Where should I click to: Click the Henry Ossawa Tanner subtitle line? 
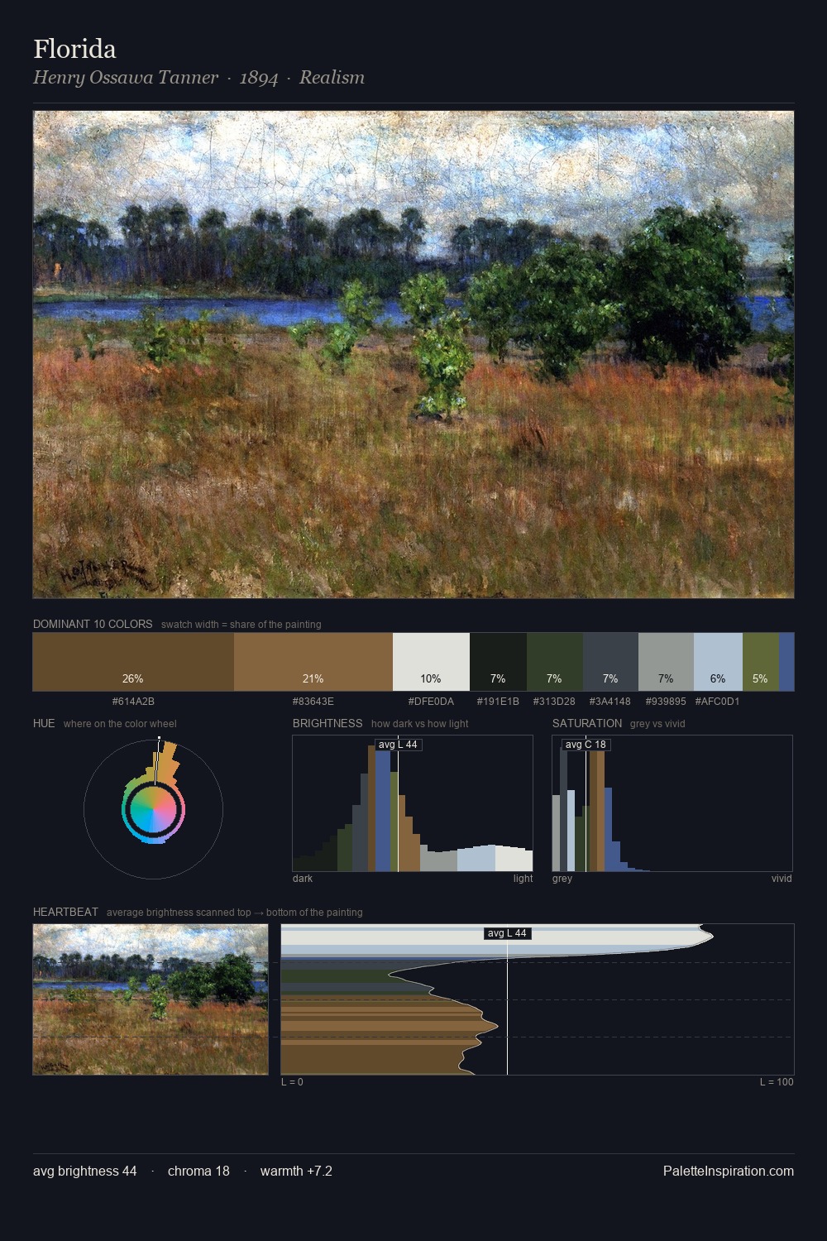click(x=198, y=78)
